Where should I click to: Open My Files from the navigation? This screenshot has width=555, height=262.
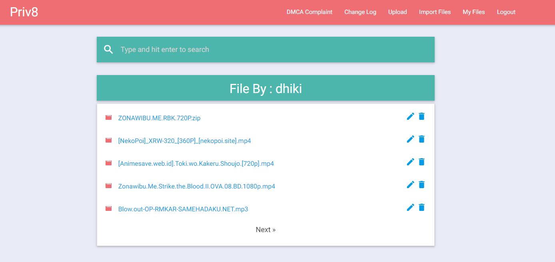coord(474,12)
